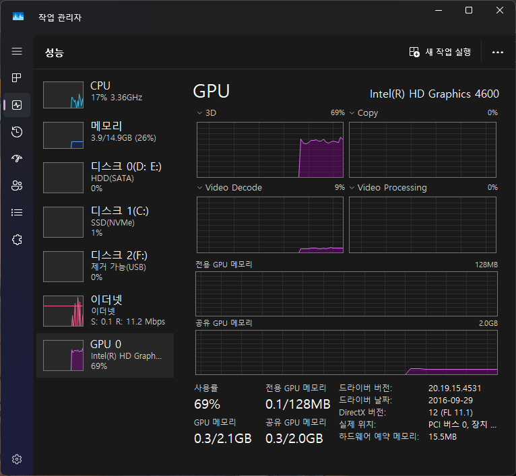
Task: Click the 0.3/2.1GB GPU memory value
Action: point(223,438)
